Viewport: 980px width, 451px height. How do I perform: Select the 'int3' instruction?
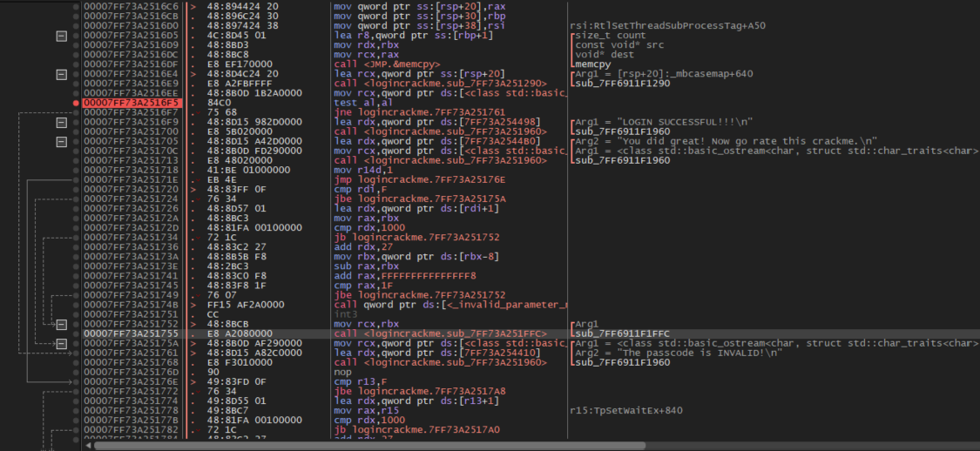(344, 315)
